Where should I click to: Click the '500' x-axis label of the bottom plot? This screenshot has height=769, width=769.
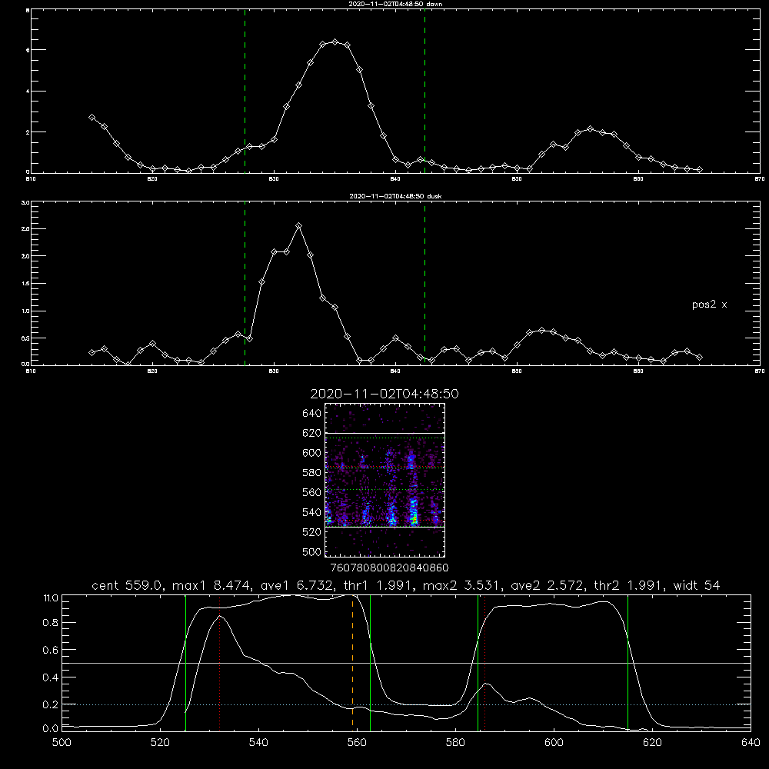[x=62, y=743]
